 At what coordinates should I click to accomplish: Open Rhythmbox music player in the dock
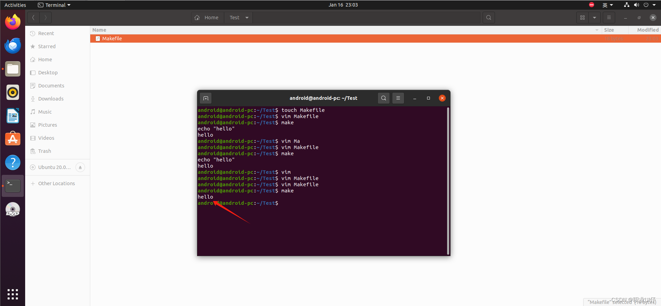(x=13, y=92)
